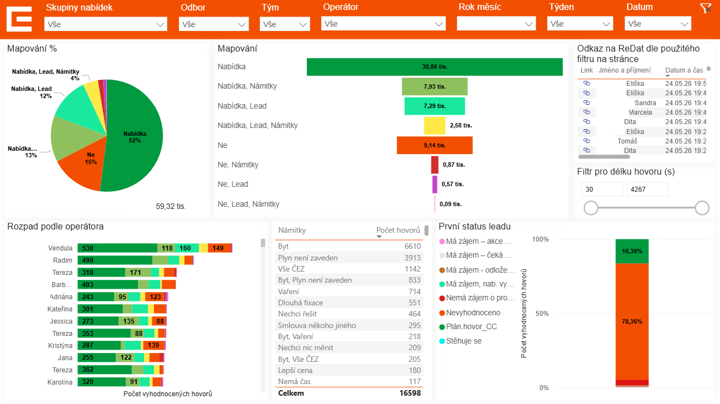720x404 pixels.
Task: Open the Rok měsíc dropdown
Action: tap(496, 24)
